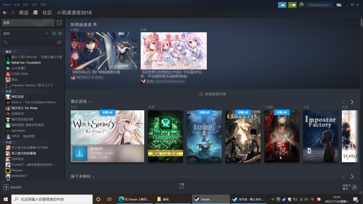
Task: Go forward with the right arrow
Action: [13, 13]
